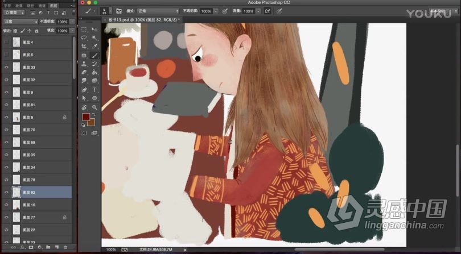Viewport: 461px width, 254px height.
Task: Hide layer 70
Action: point(6,130)
